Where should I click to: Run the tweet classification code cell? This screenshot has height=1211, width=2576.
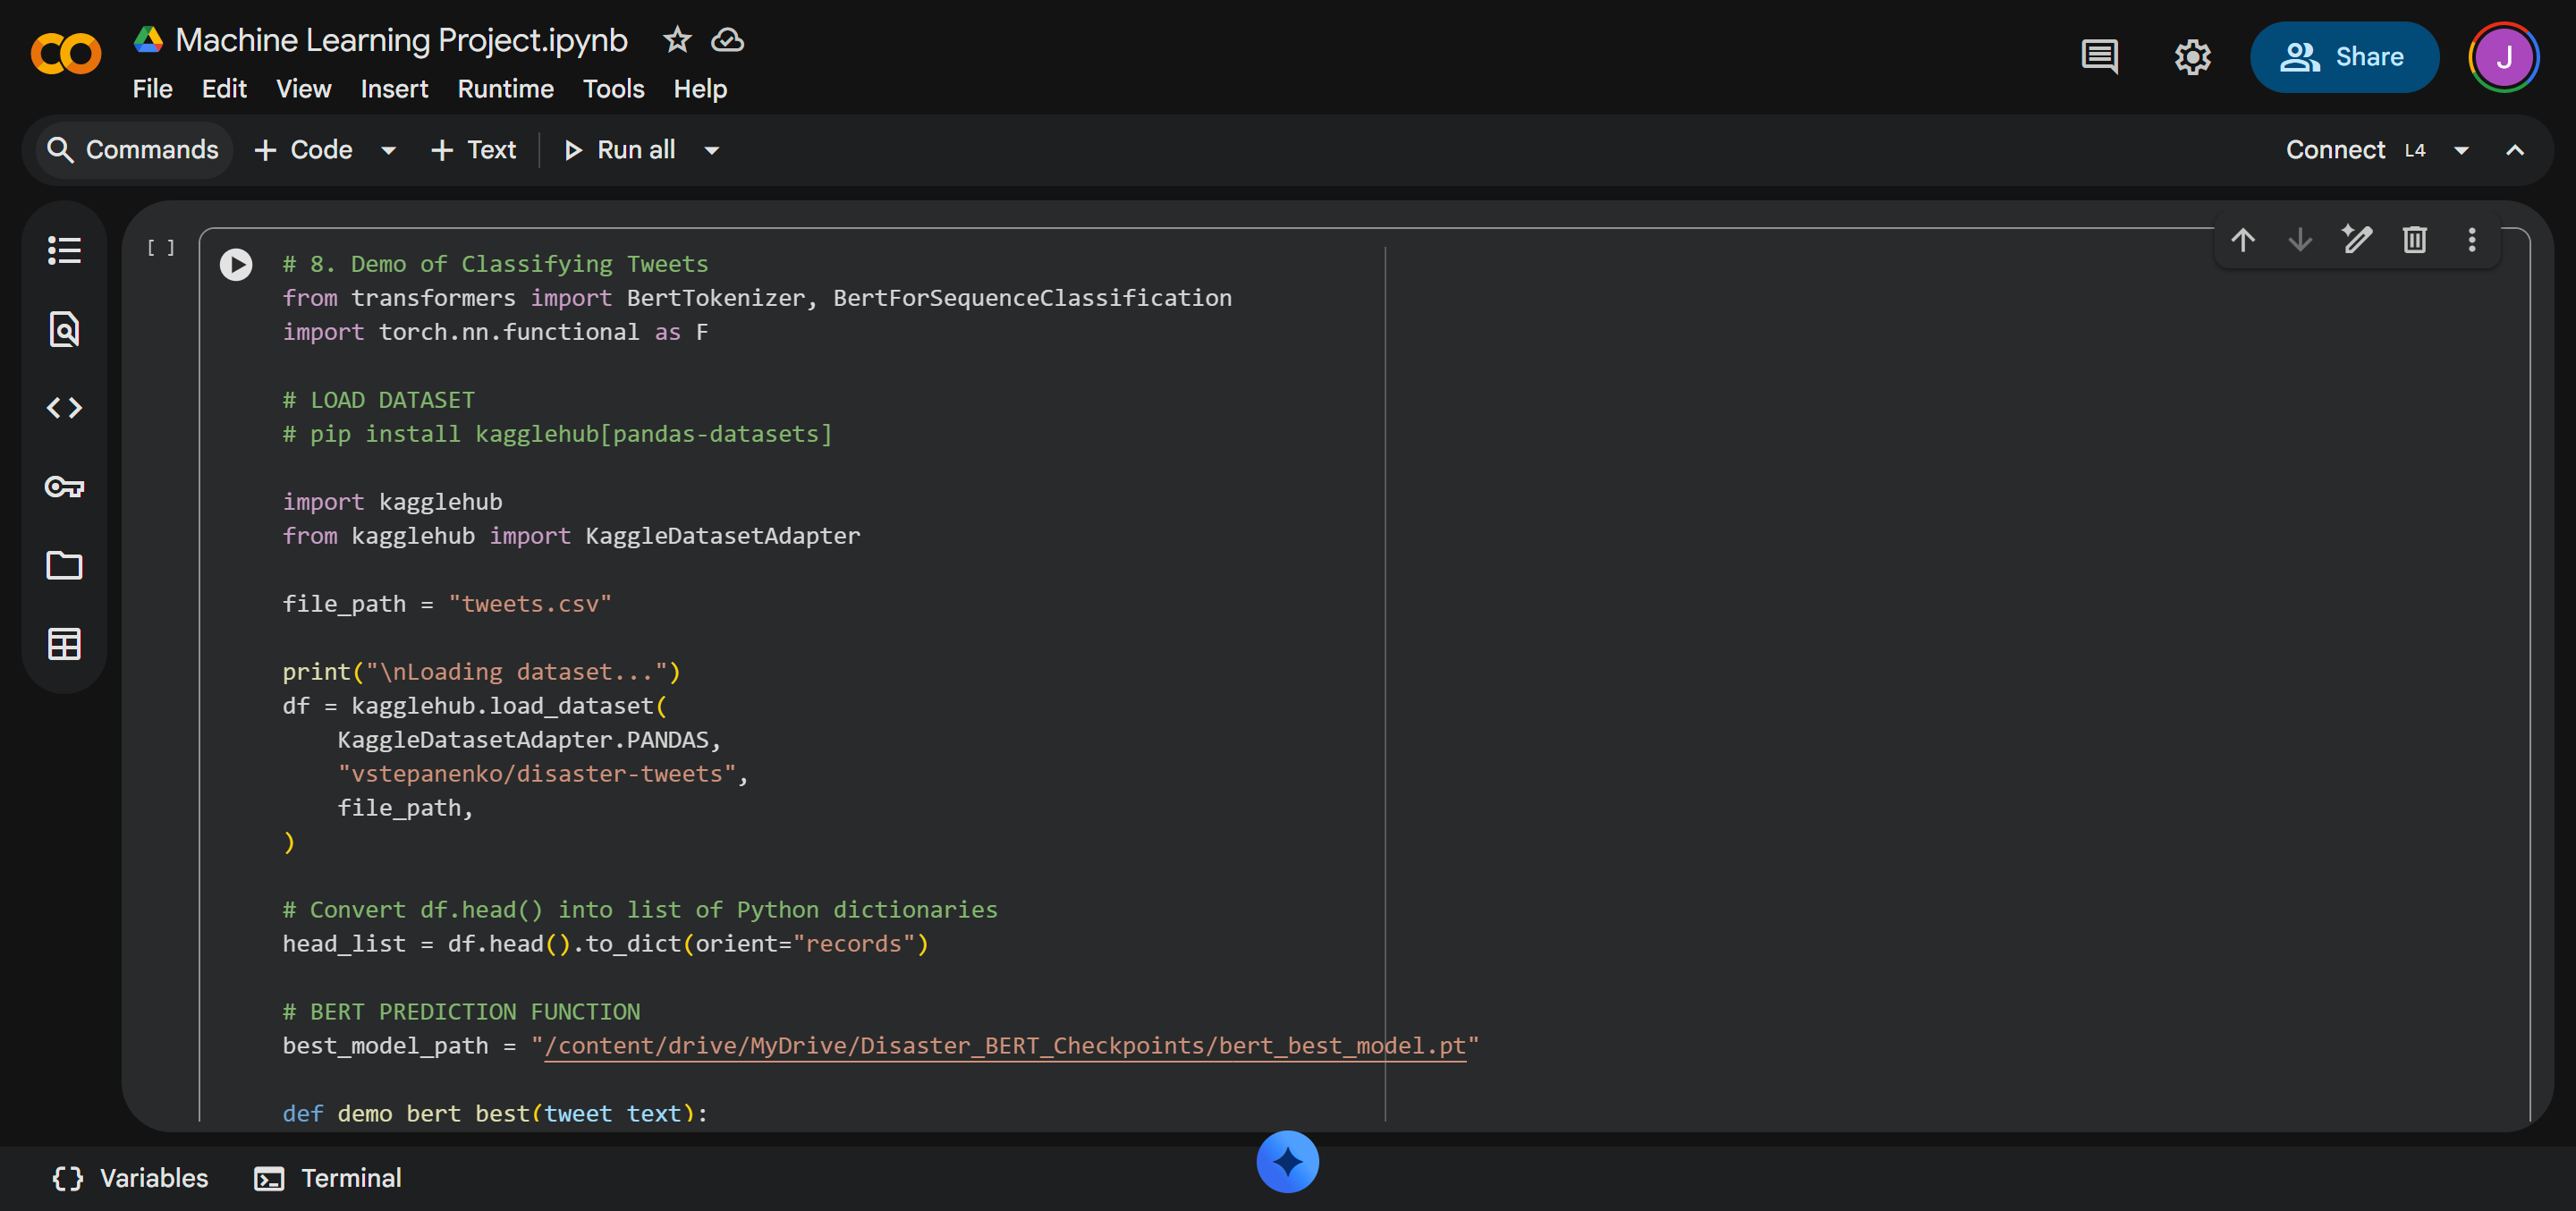tap(236, 265)
